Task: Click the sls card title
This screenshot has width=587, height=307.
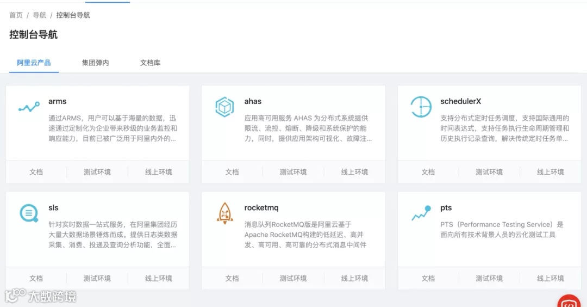Action: pyautogui.click(x=53, y=208)
